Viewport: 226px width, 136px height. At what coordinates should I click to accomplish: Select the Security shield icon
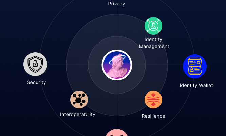click(35, 64)
